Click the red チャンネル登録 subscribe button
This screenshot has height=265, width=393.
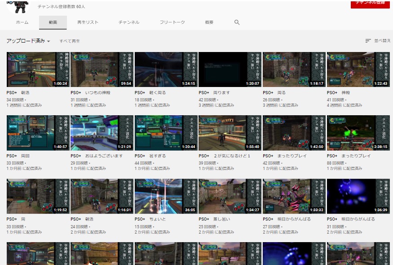pyautogui.click(x=370, y=4)
